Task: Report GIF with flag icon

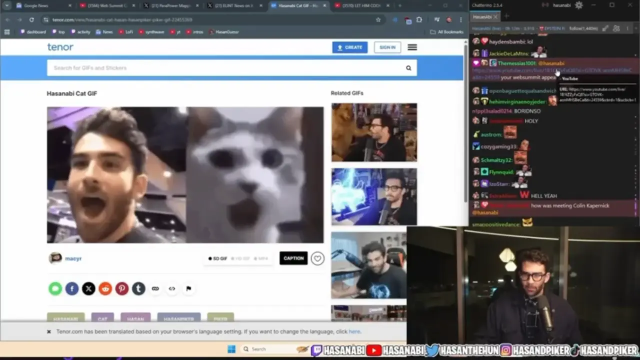Action: pyautogui.click(x=188, y=288)
